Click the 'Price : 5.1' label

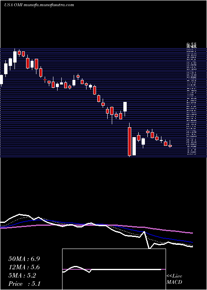coord(24,283)
